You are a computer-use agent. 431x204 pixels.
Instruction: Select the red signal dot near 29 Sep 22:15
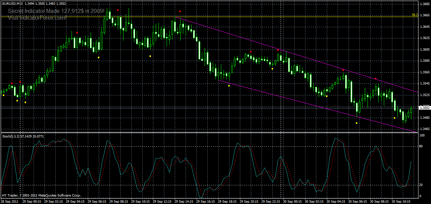point(278,50)
